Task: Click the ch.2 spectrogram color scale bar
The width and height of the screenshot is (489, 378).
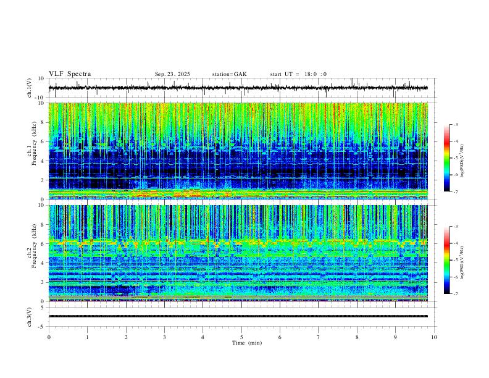Action: pyautogui.click(x=446, y=260)
